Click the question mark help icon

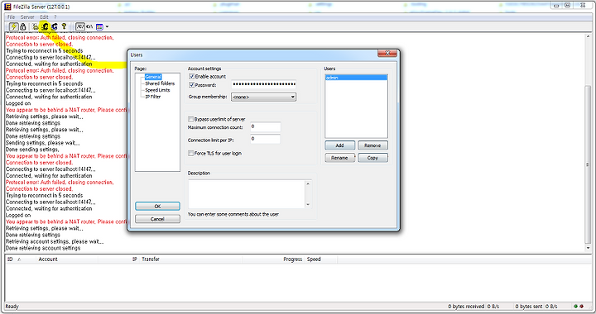[64, 26]
